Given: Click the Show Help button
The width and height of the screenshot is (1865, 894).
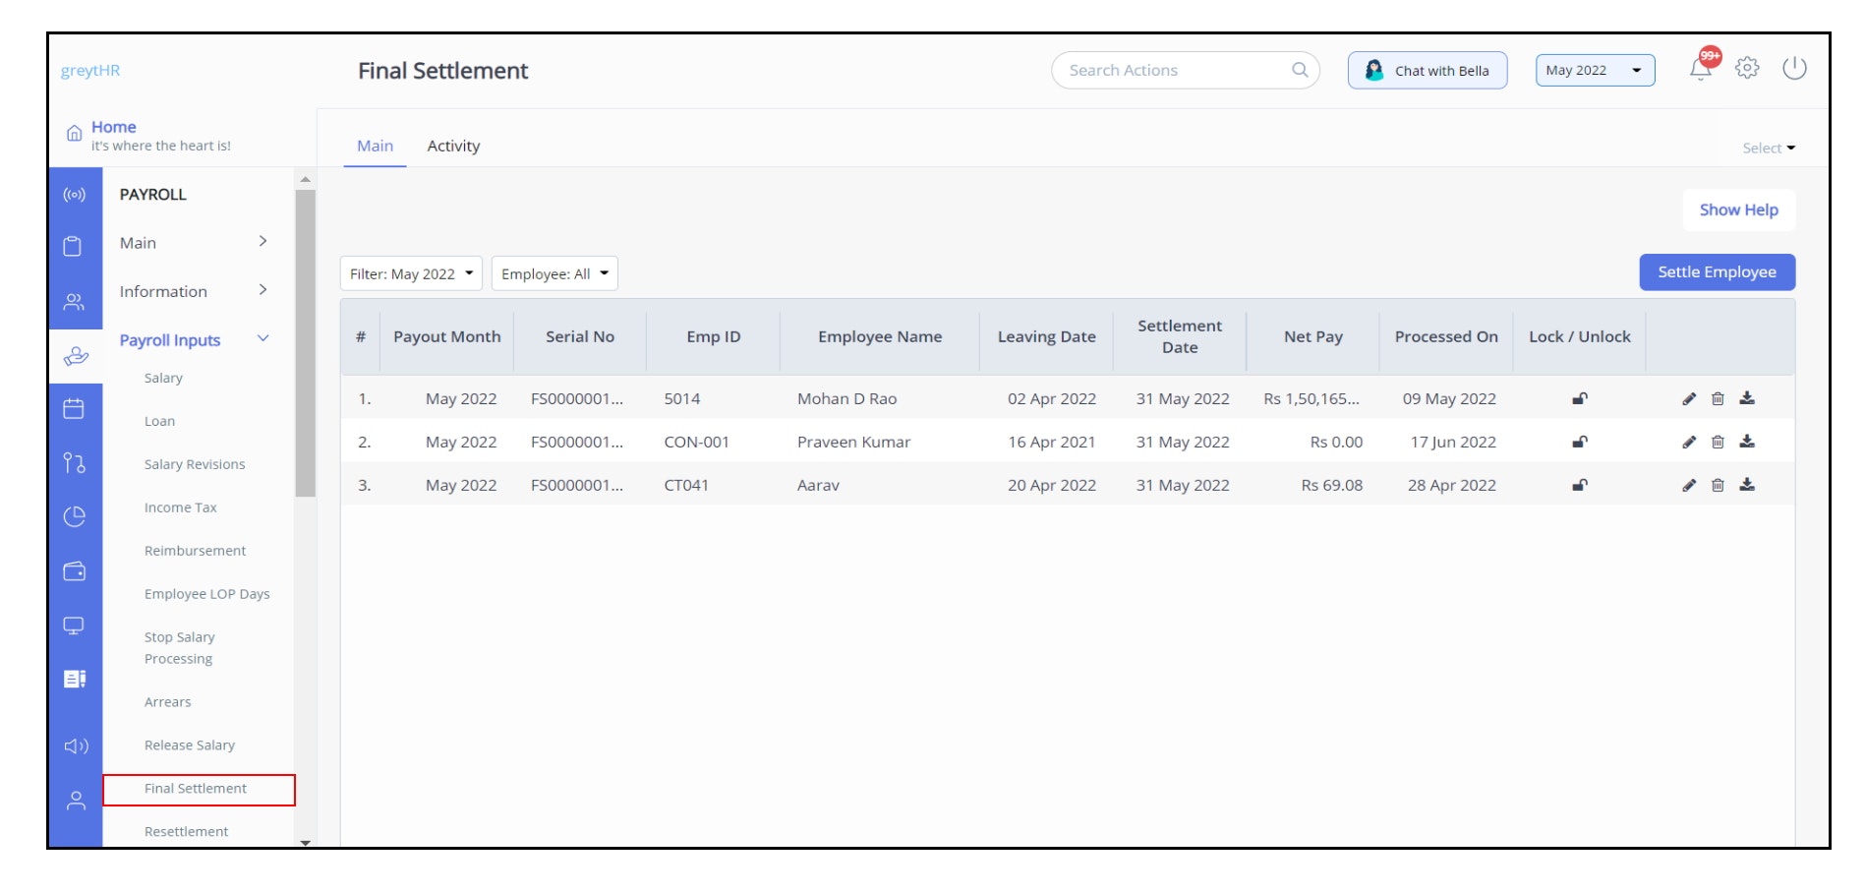Looking at the screenshot, I should tap(1738, 209).
